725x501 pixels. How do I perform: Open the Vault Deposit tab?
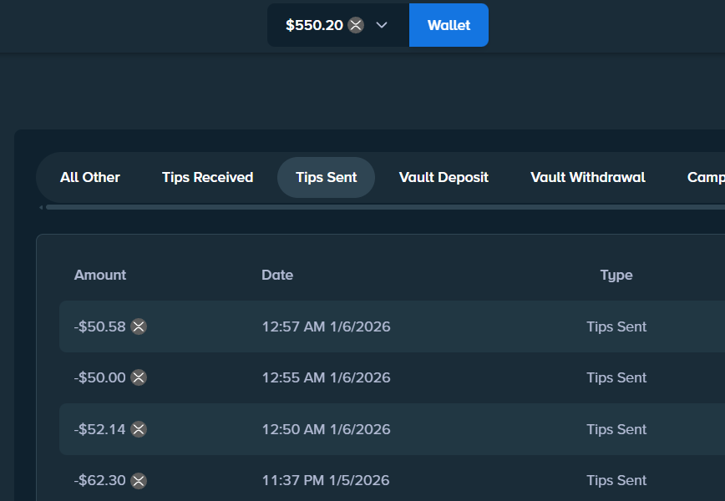[444, 178]
